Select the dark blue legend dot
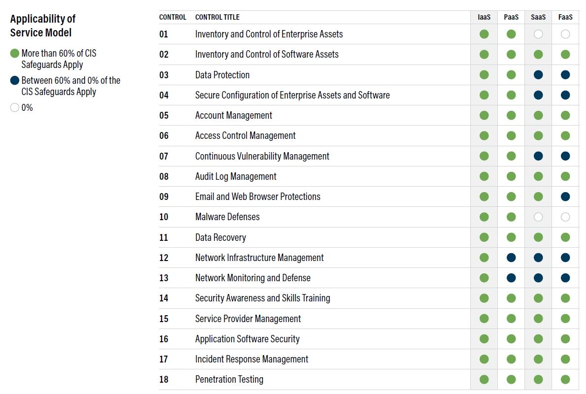586x394 pixels. click(x=14, y=80)
